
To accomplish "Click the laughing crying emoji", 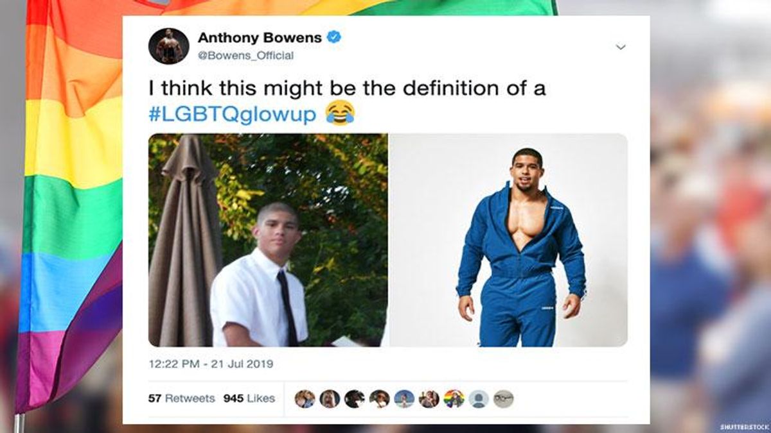I will point(339,114).
